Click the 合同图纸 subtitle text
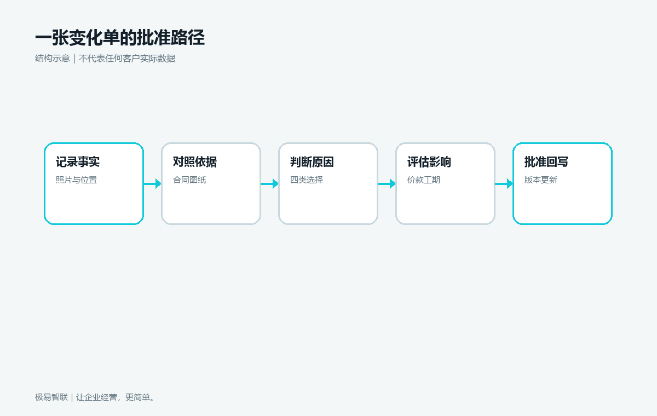Image resolution: width=657 pixels, height=416 pixels. pos(189,180)
